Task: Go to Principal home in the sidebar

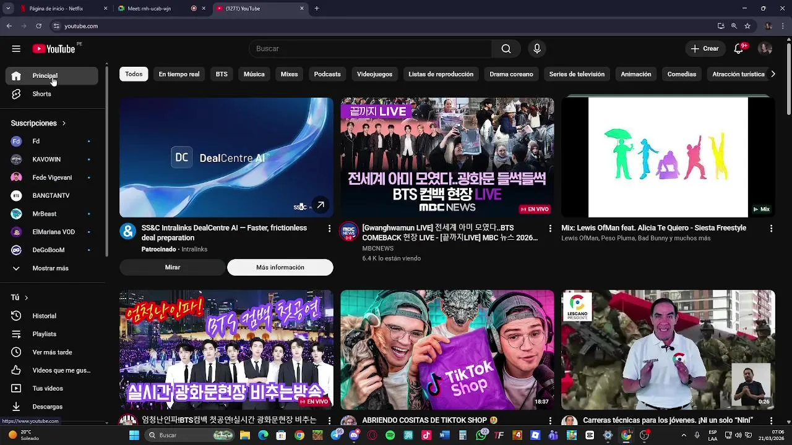Action: click(52, 76)
